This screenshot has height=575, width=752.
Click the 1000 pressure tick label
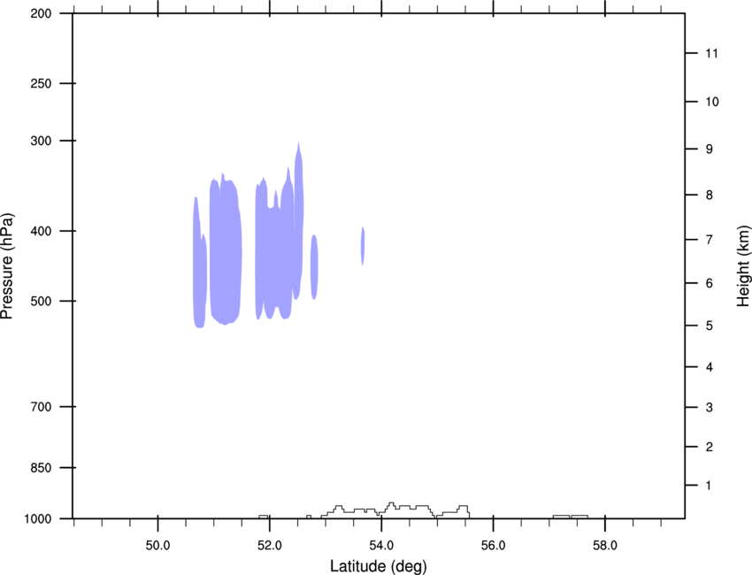38,519
